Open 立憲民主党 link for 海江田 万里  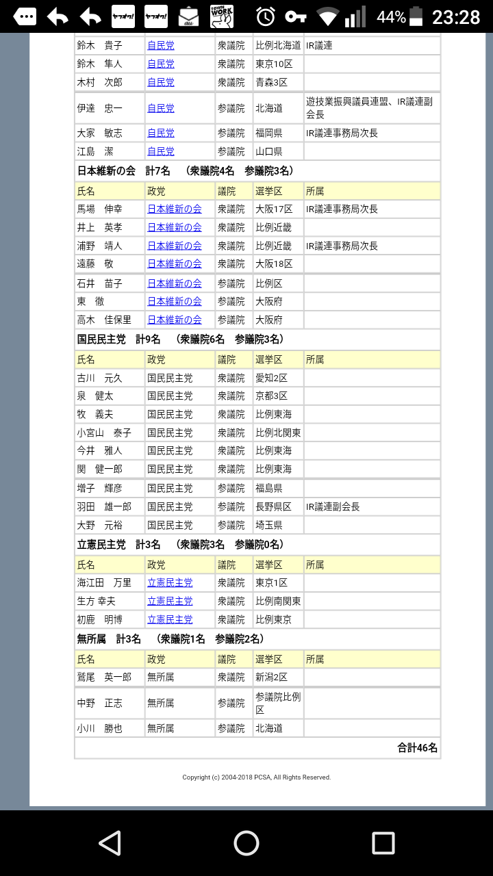pos(170,583)
